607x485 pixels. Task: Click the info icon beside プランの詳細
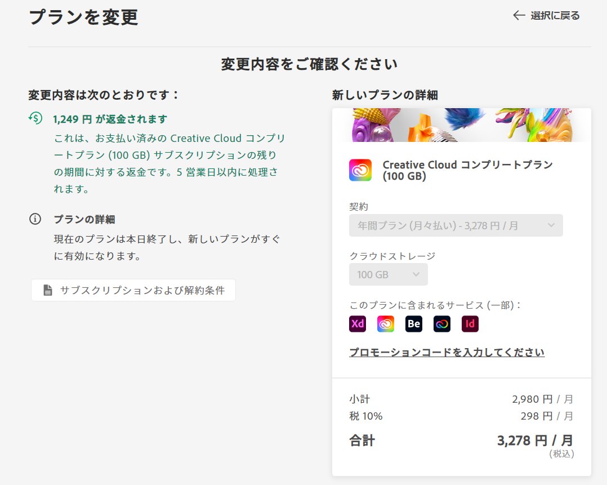click(x=35, y=219)
